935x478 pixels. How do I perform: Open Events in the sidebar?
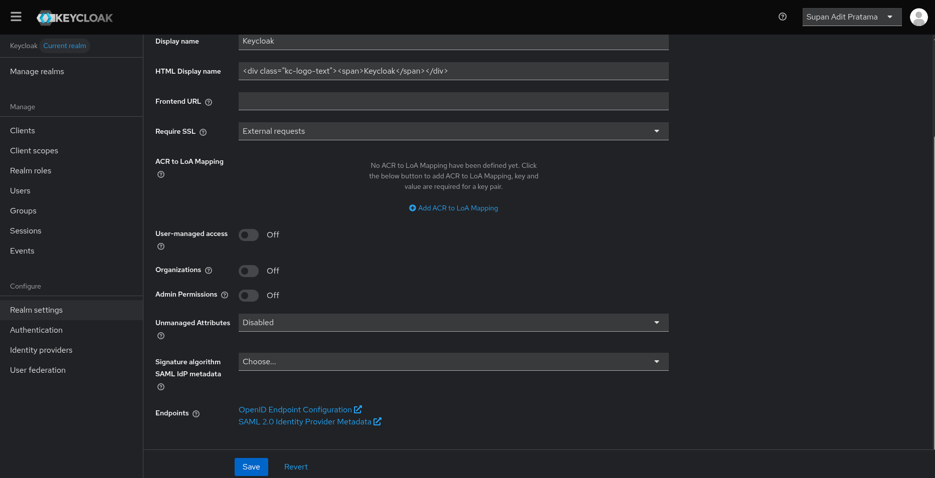(71, 251)
